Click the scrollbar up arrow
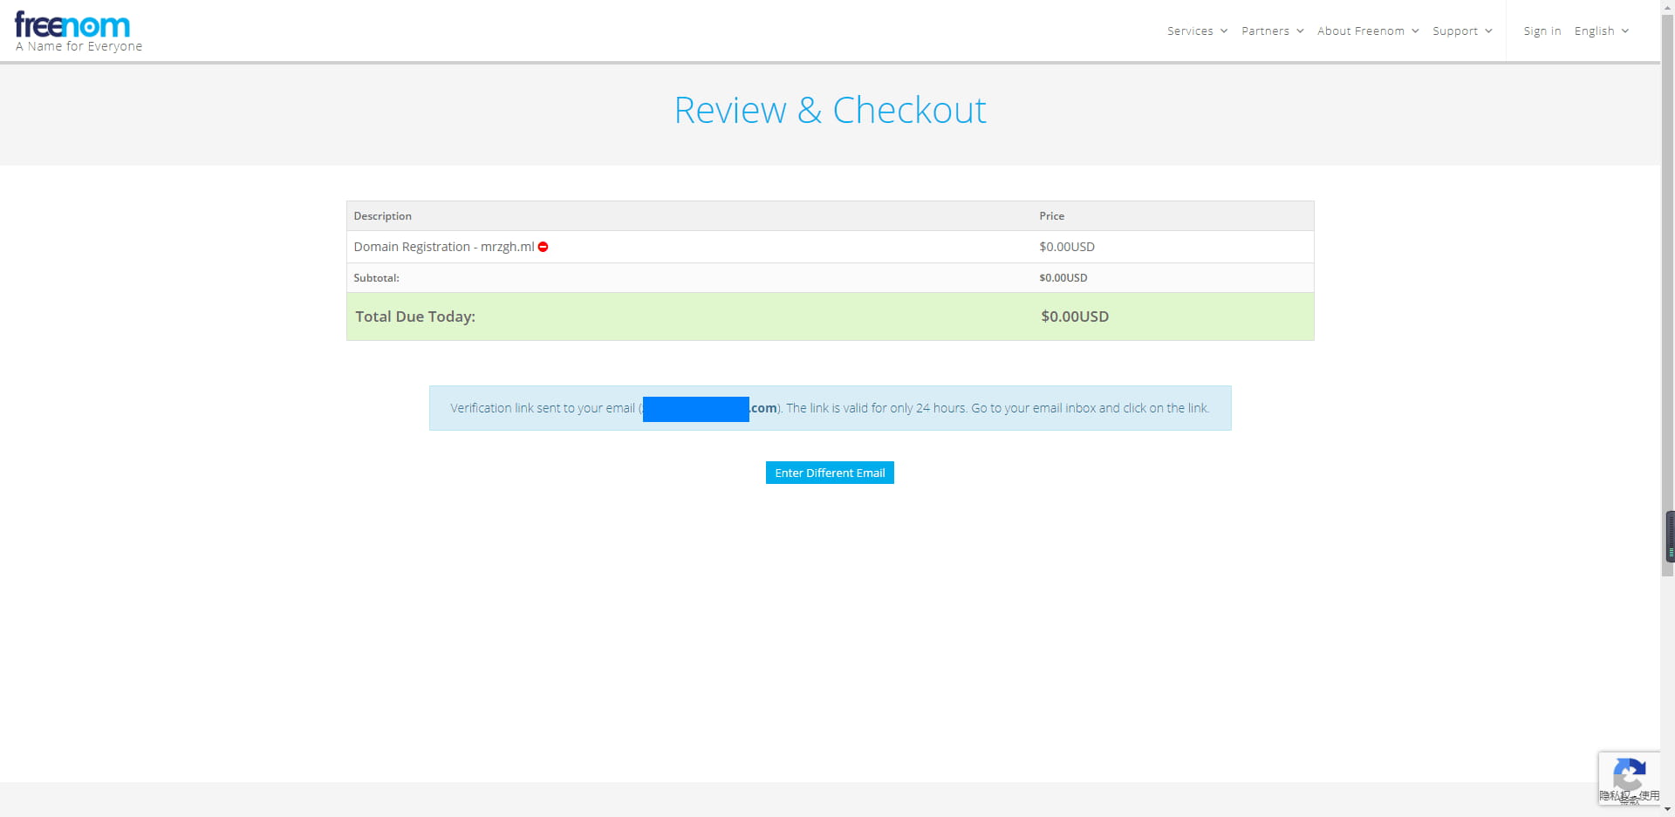 [x=1667, y=6]
